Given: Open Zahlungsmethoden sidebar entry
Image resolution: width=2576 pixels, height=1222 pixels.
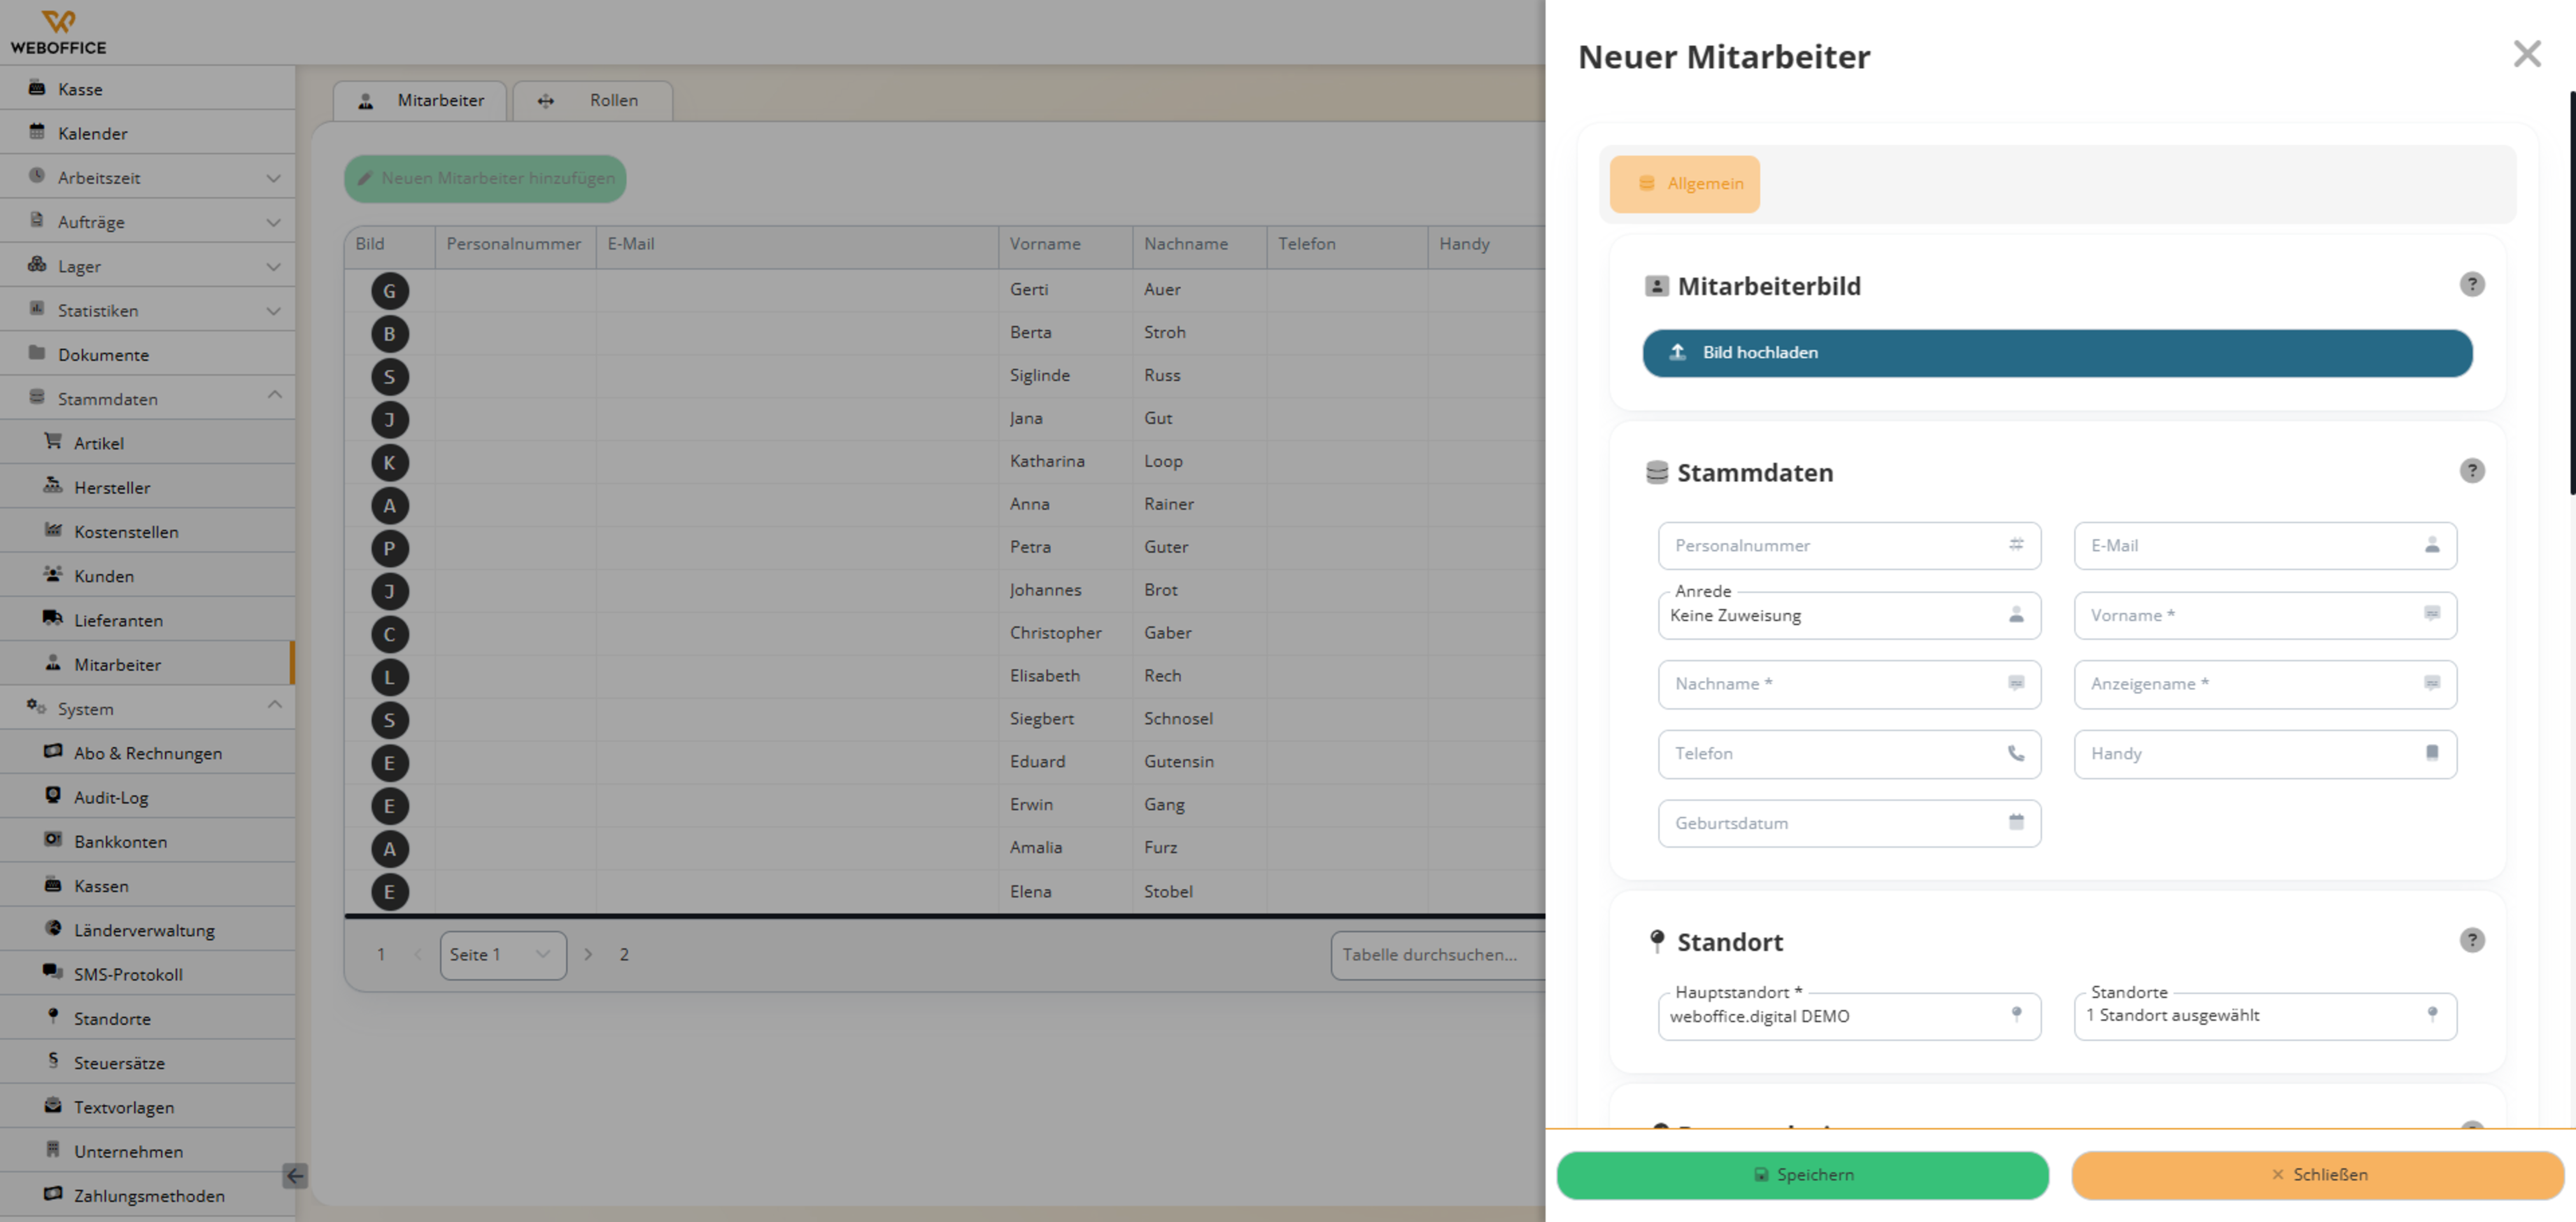Looking at the screenshot, I should (x=147, y=1195).
